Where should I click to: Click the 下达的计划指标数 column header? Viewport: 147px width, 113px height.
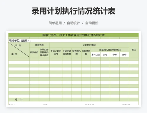[x=67, y=53]
